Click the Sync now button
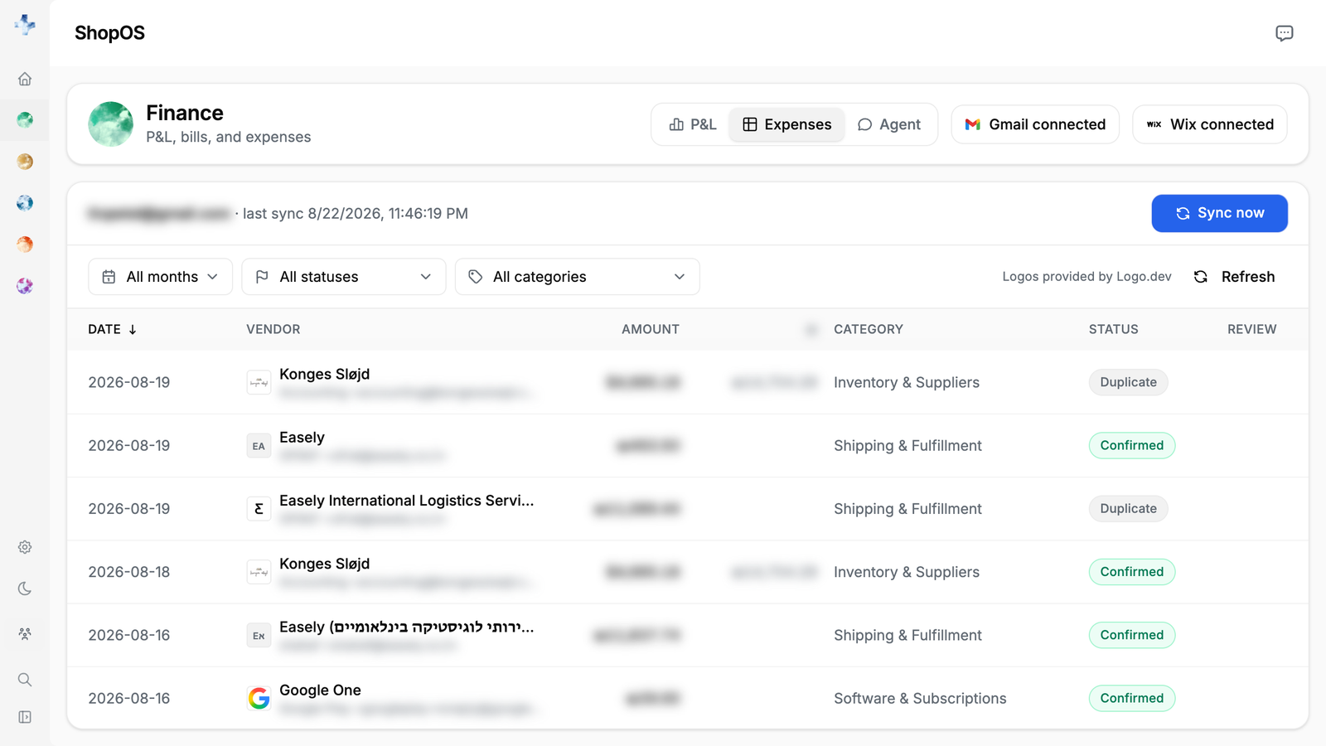Image resolution: width=1326 pixels, height=746 pixels. [x=1219, y=213]
